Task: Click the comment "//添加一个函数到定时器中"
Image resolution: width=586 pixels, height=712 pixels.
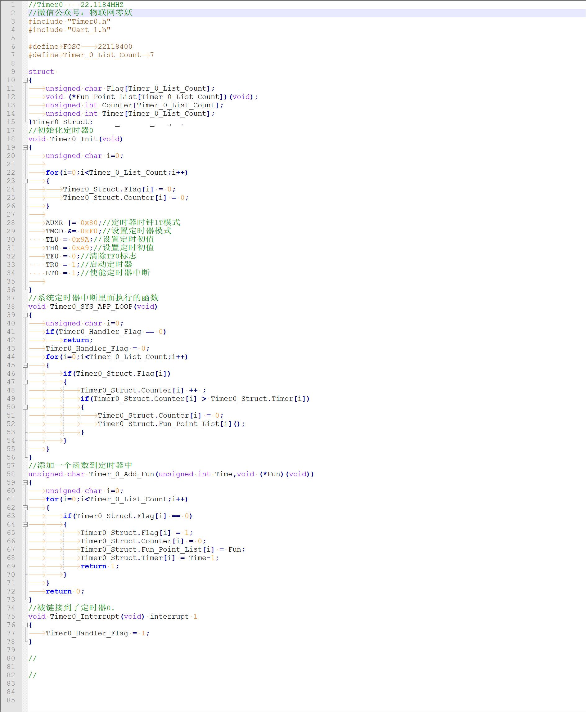Action: point(80,466)
